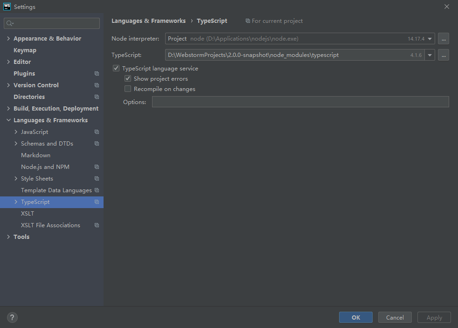Browse TypeScript package with ellipsis button
Image resolution: width=458 pixels, height=328 pixels.
pos(444,55)
